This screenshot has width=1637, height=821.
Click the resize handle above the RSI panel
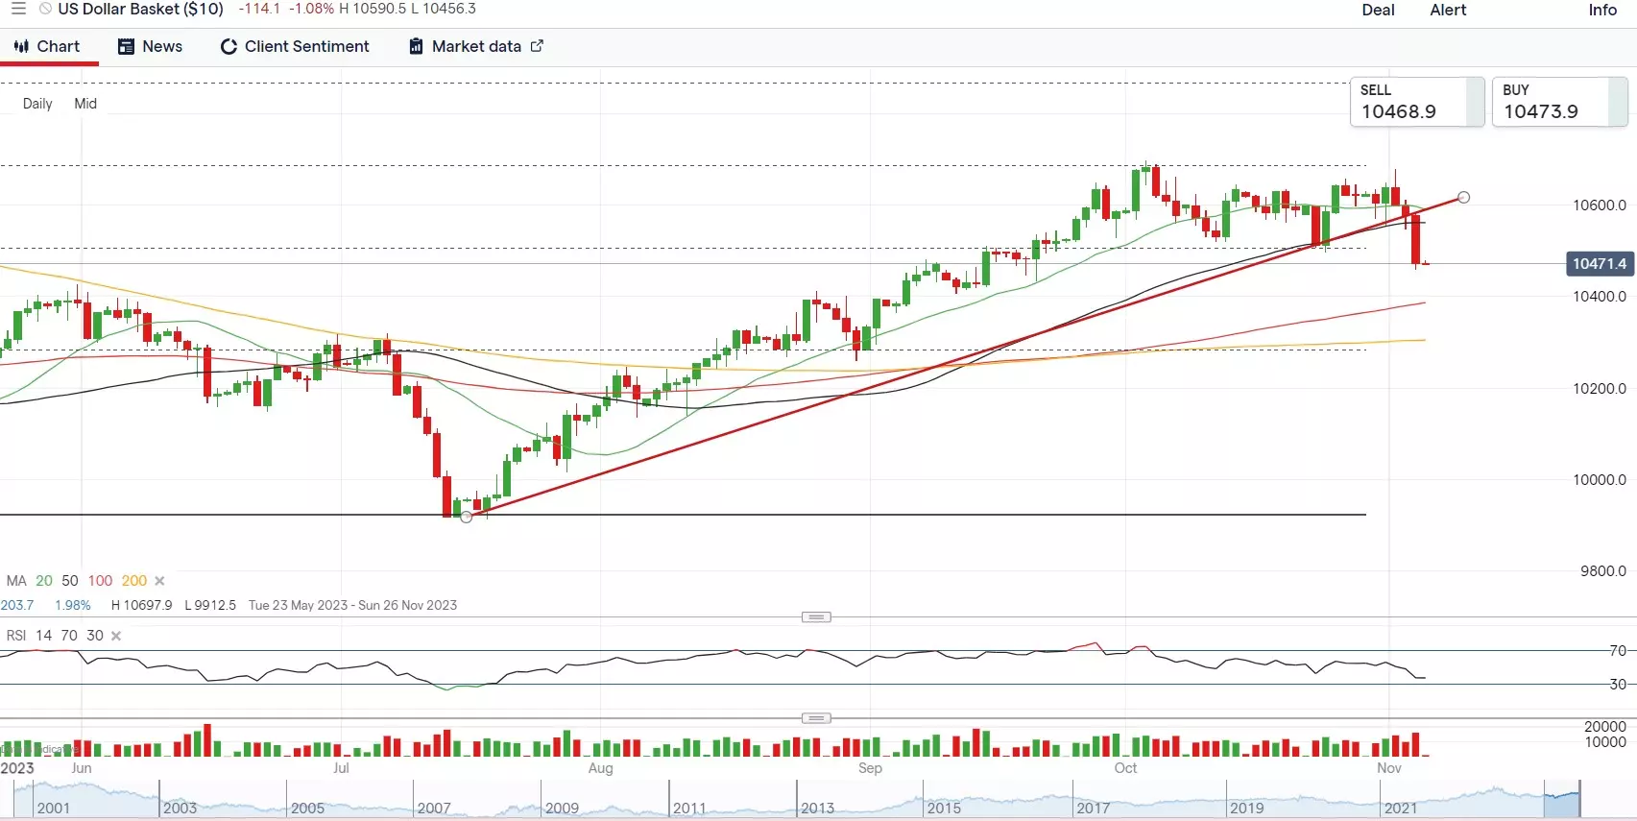[816, 616]
